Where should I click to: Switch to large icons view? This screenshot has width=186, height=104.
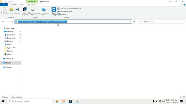click(184, 97)
